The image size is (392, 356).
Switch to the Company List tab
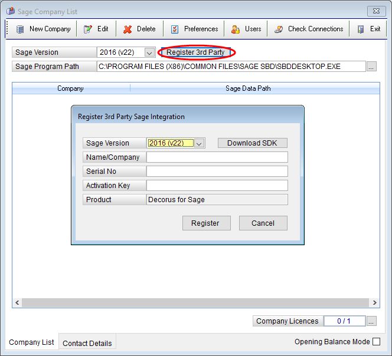[31, 342]
